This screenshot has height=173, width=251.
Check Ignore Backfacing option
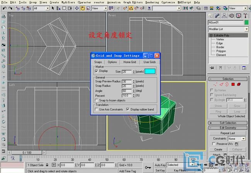click(212, 95)
